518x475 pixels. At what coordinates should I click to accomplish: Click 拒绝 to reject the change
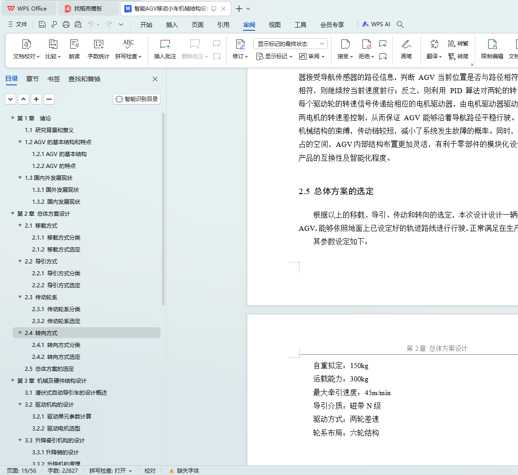pos(367,50)
